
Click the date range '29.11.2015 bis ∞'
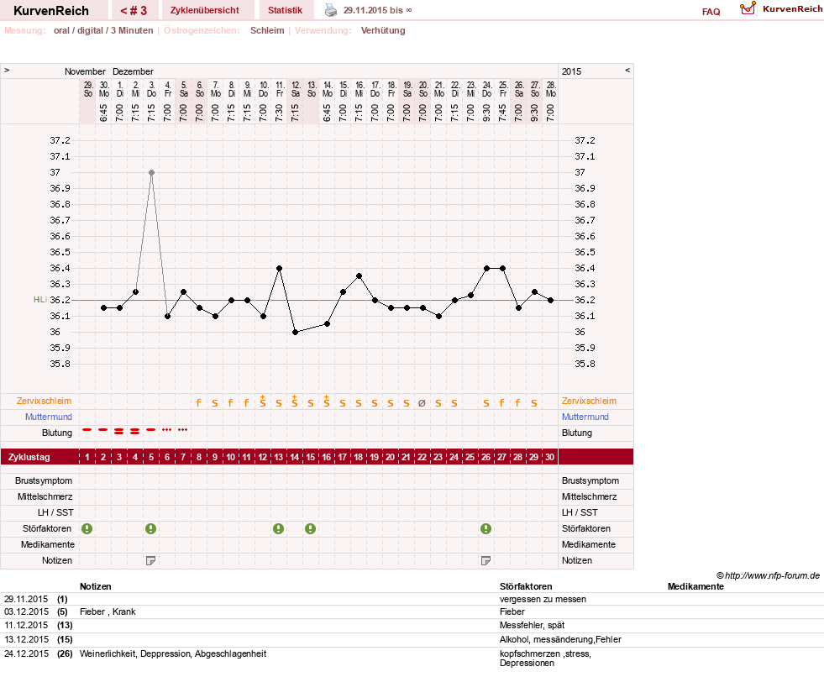pyautogui.click(x=378, y=10)
